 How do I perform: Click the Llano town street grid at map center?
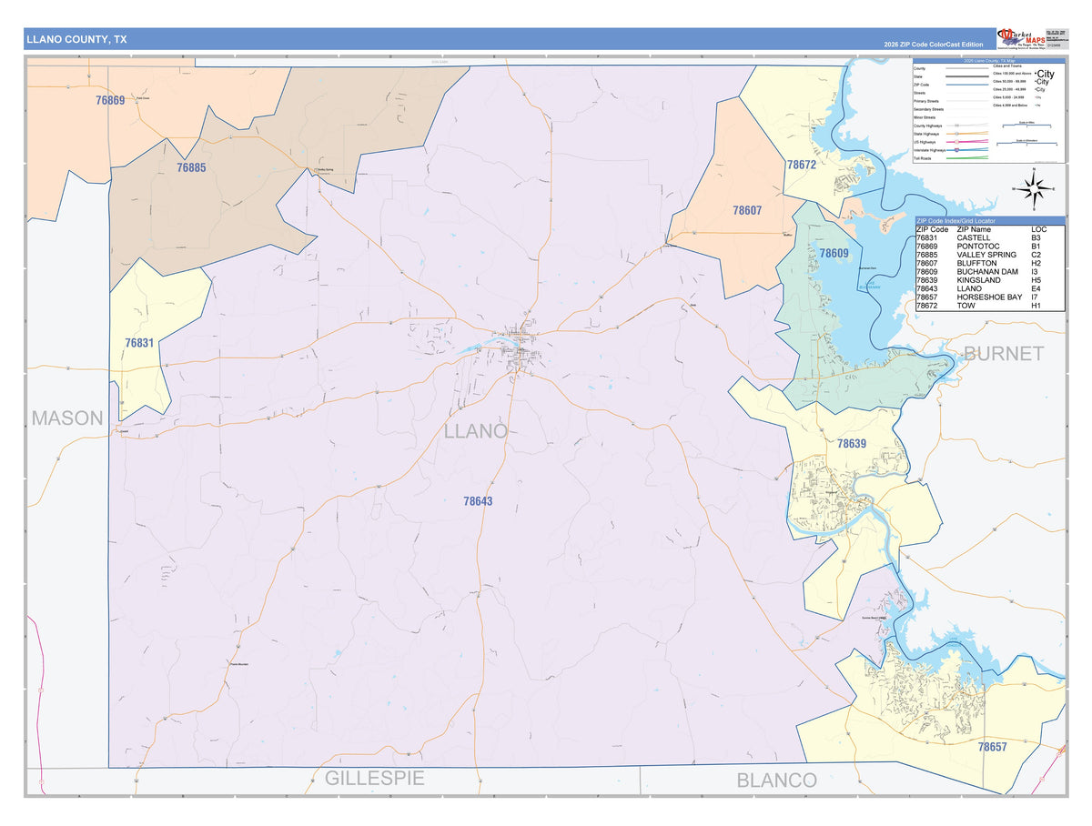pos(521,348)
